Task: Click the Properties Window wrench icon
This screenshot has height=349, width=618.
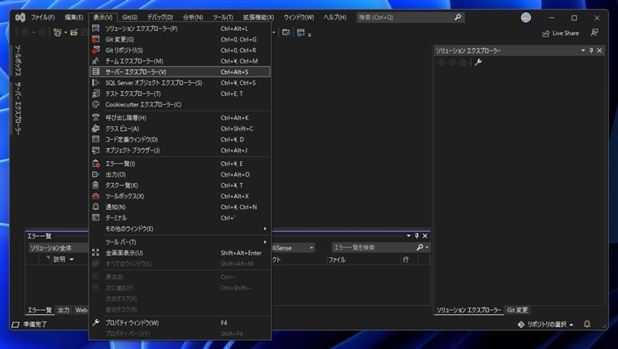Action: [x=96, y=323]
